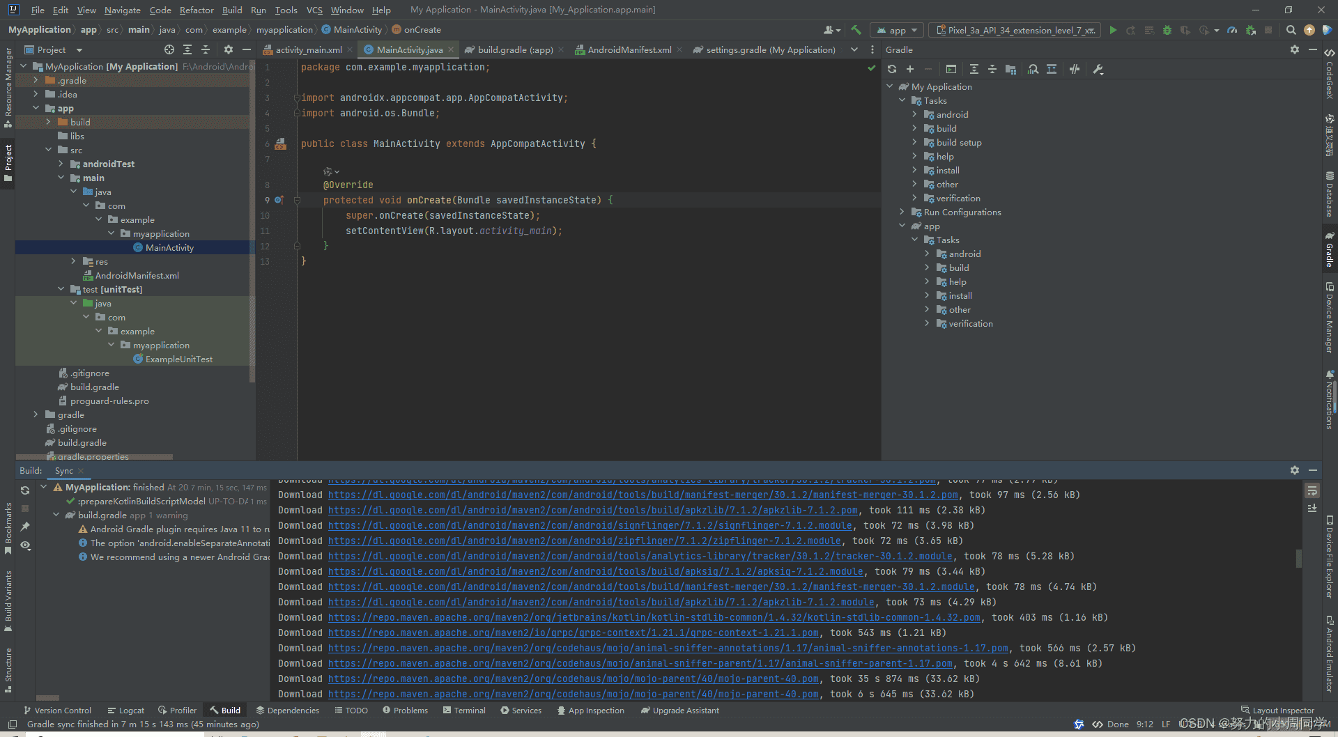Screen dimensions: 1338x737
Task: Open the Logcat tool window
Action: coord(126,711)
